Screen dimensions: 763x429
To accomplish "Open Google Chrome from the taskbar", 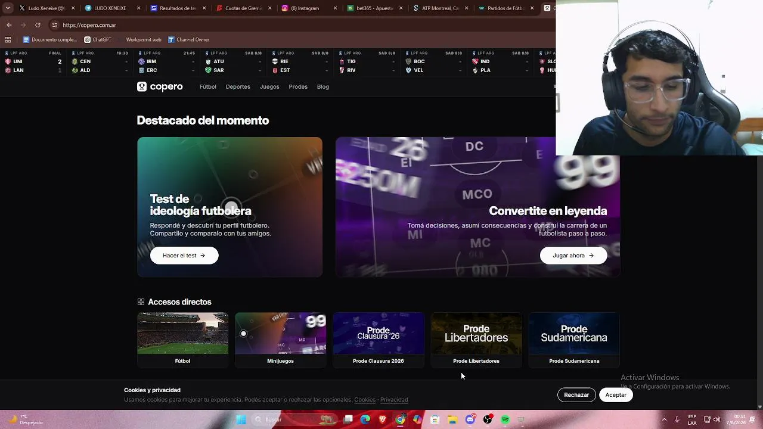I will click(x=400, y=419).
